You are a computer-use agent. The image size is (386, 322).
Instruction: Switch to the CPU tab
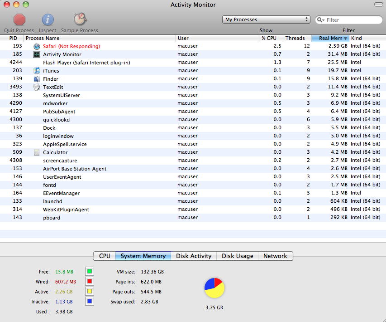click(105, 256)
